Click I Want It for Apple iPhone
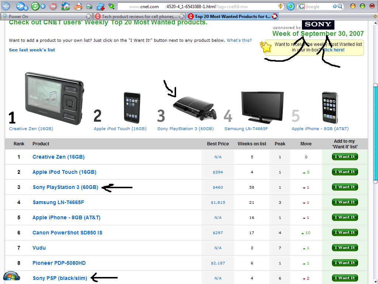 coord(345,217)
